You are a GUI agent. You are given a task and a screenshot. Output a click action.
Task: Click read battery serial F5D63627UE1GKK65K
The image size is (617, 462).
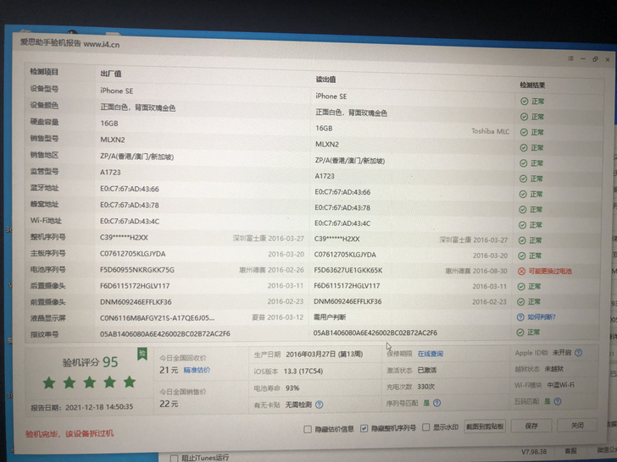347,270
